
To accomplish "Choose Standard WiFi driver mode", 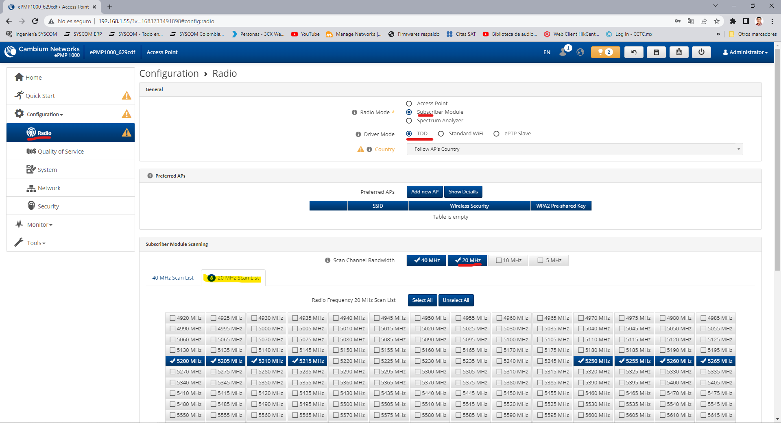I will tap(441, 134).
